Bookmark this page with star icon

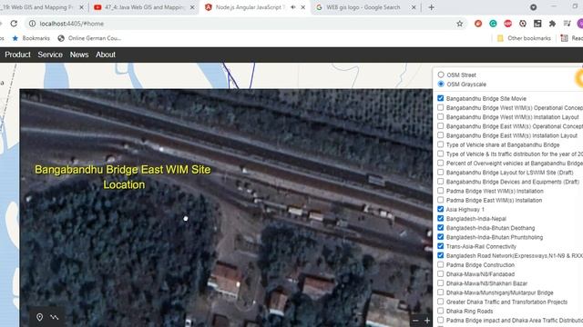pyautogui.click(x=459, y=24)
